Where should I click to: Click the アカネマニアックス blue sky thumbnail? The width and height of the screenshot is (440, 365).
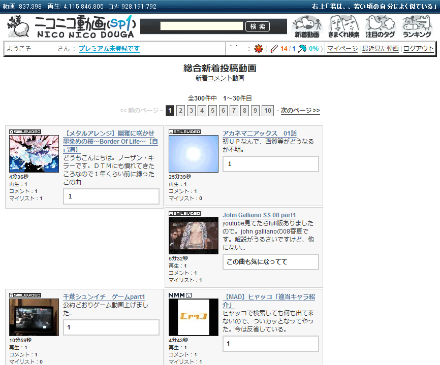click(x=194, y=154)
